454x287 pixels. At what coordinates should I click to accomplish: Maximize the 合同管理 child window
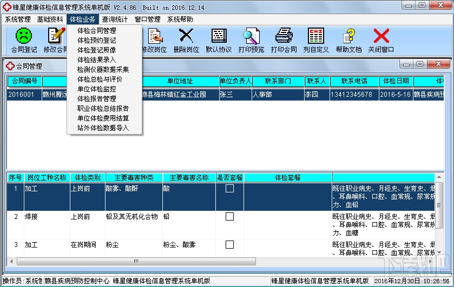[420, 64]
